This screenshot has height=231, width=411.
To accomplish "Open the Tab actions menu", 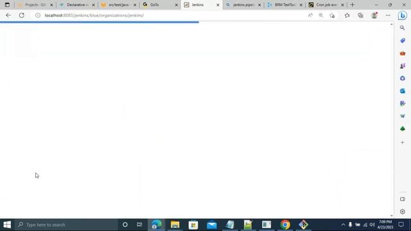I will 7,4.
